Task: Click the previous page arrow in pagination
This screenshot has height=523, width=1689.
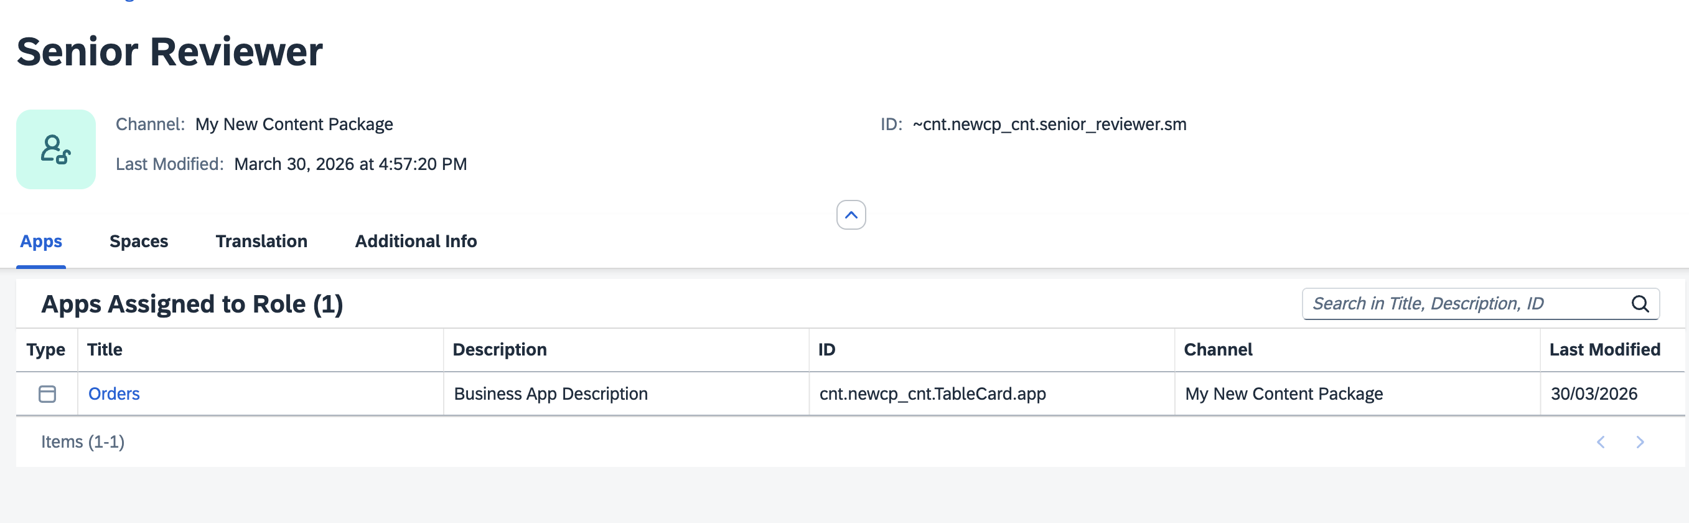Action: click(1601, 441)
